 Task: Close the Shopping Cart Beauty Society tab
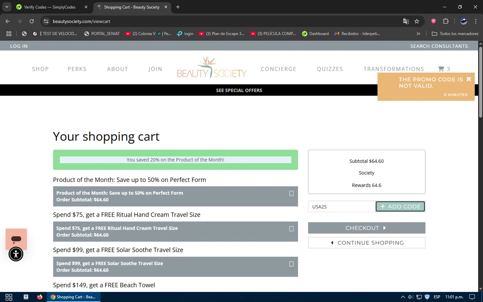click(166, 7)
